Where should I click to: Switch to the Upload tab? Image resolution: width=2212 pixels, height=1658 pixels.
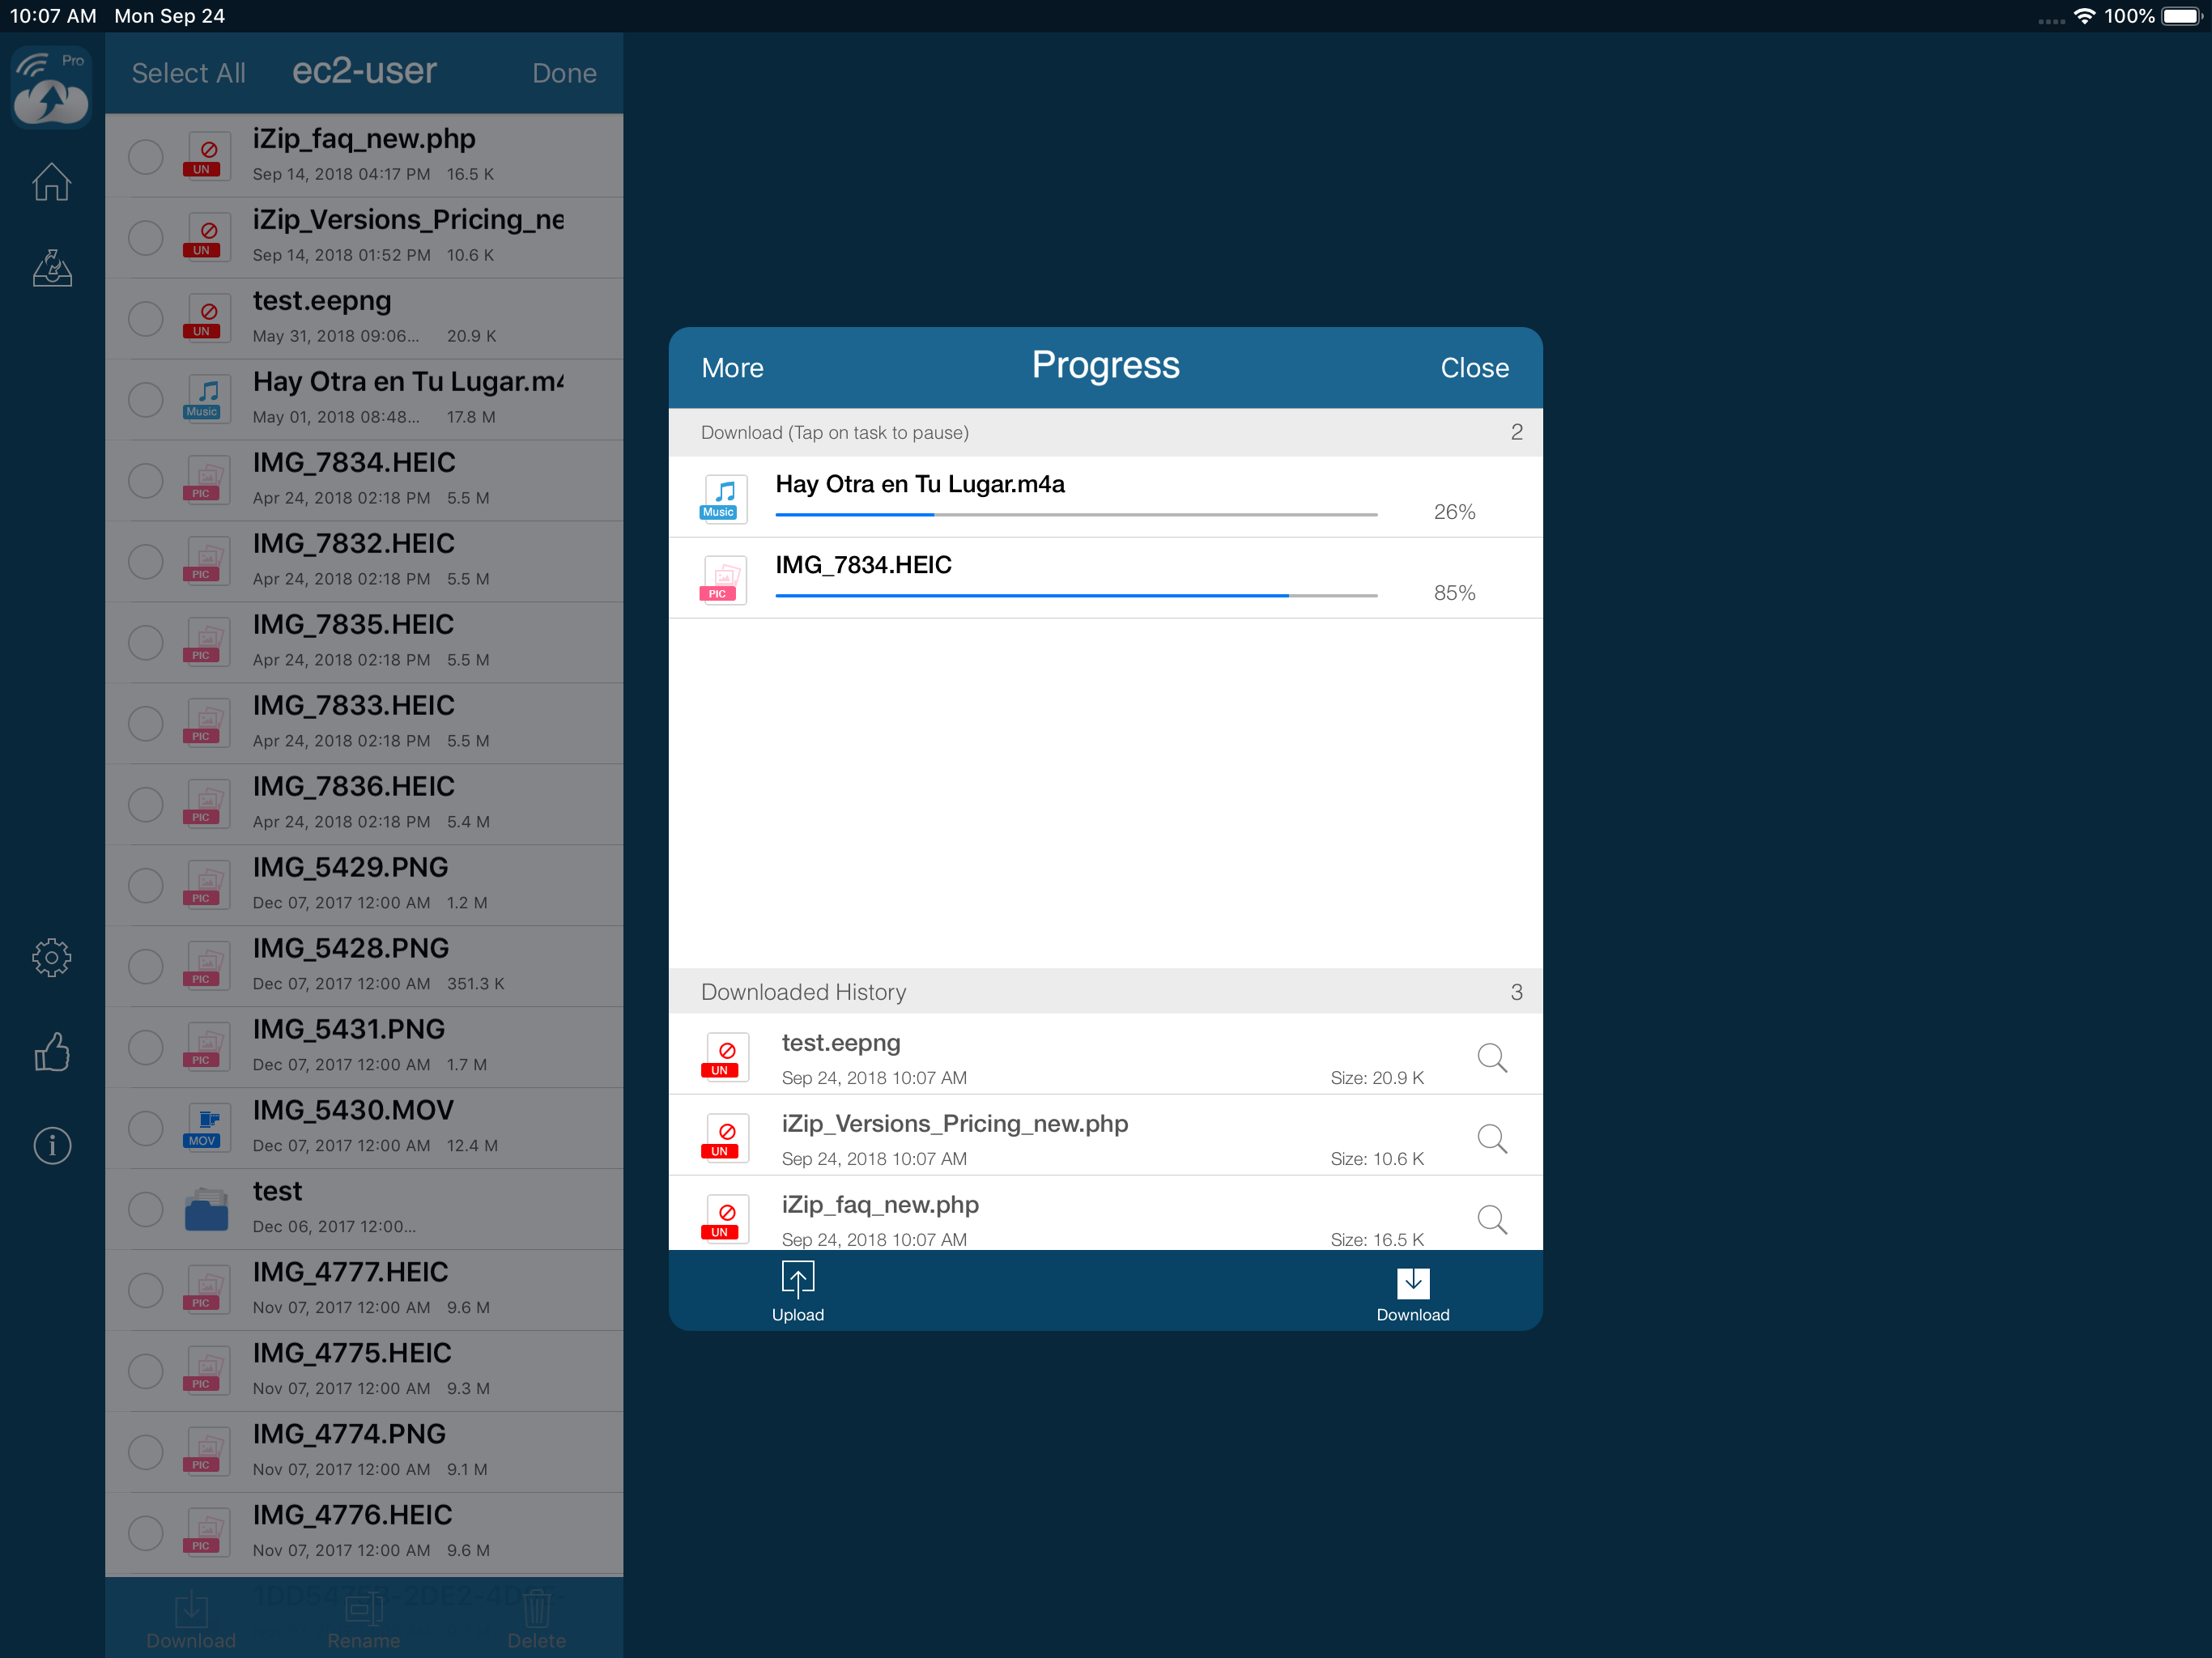coord(797,1291)
